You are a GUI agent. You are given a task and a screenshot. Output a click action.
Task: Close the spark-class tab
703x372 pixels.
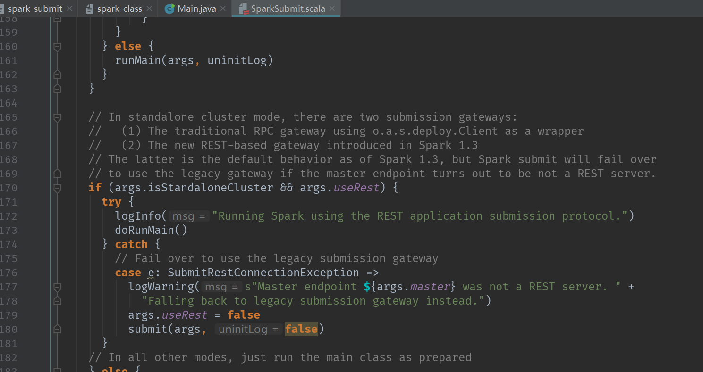point(150,8)
